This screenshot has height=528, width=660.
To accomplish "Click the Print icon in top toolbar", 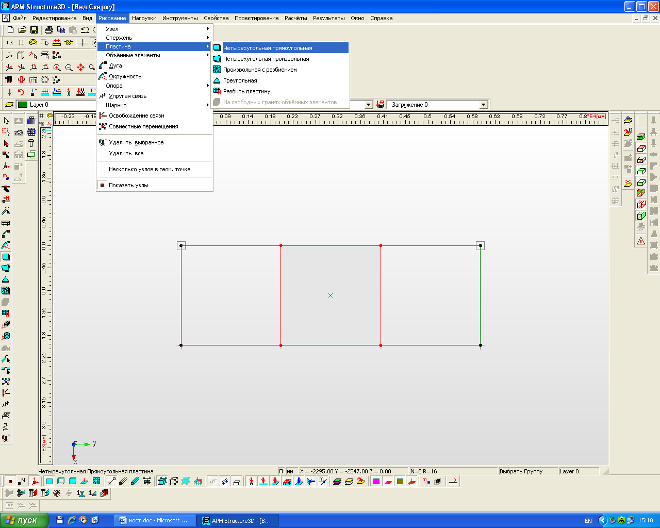I will coord(49,30).
